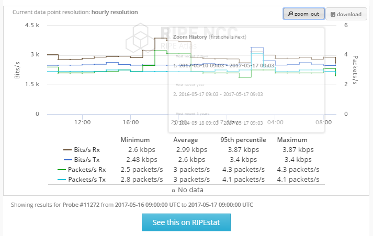Select the 2016-05-17 to 2017-05-17 zoom entry
This screenshot has width=373, height=236.
218,94
